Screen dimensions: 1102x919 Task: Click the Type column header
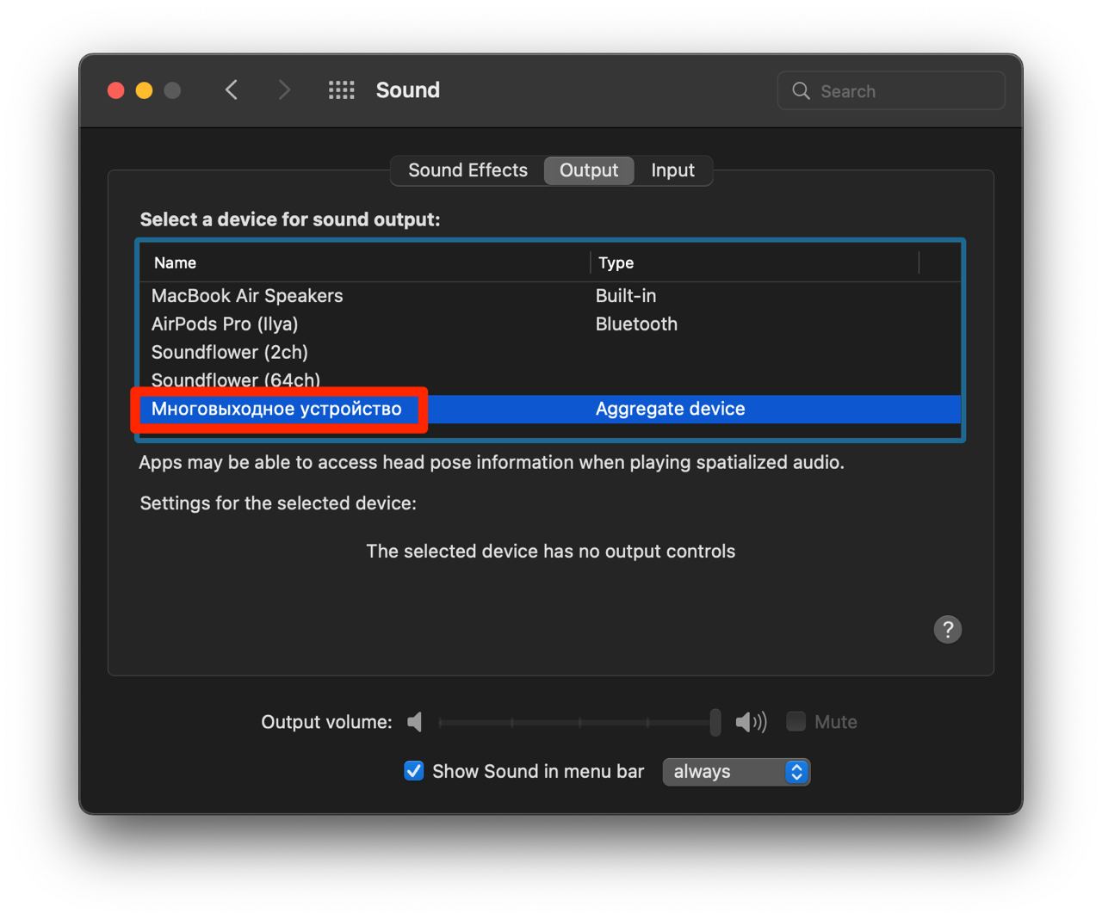click(755, 262)
